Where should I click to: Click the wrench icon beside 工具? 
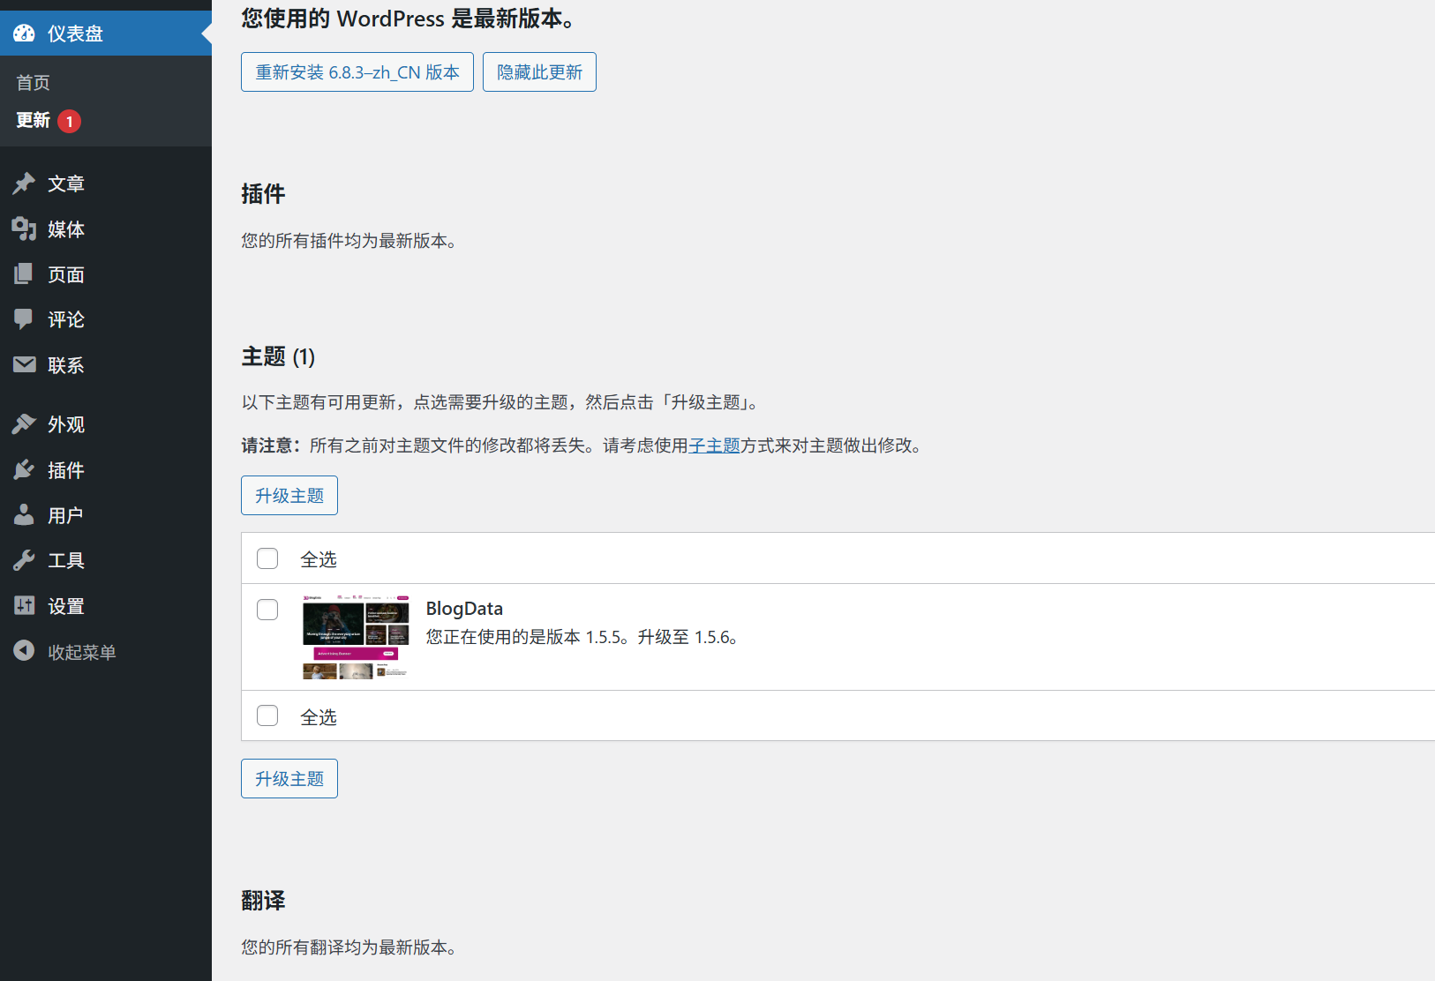click(24, 560)
